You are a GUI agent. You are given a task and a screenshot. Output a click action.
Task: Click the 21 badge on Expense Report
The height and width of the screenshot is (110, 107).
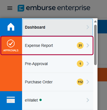click(x=80, y=45)
